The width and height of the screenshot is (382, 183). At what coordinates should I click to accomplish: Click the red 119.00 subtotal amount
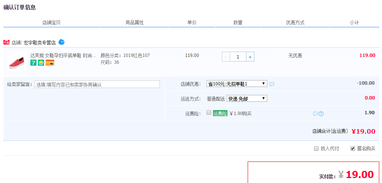pyautogui.click(x=368, y=55)
